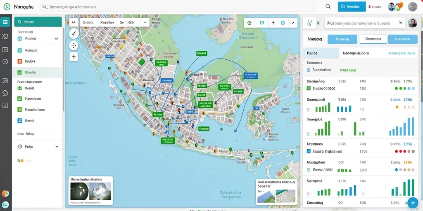Click the plus icon in the top-right map toolbar

(x=273, y=23)
